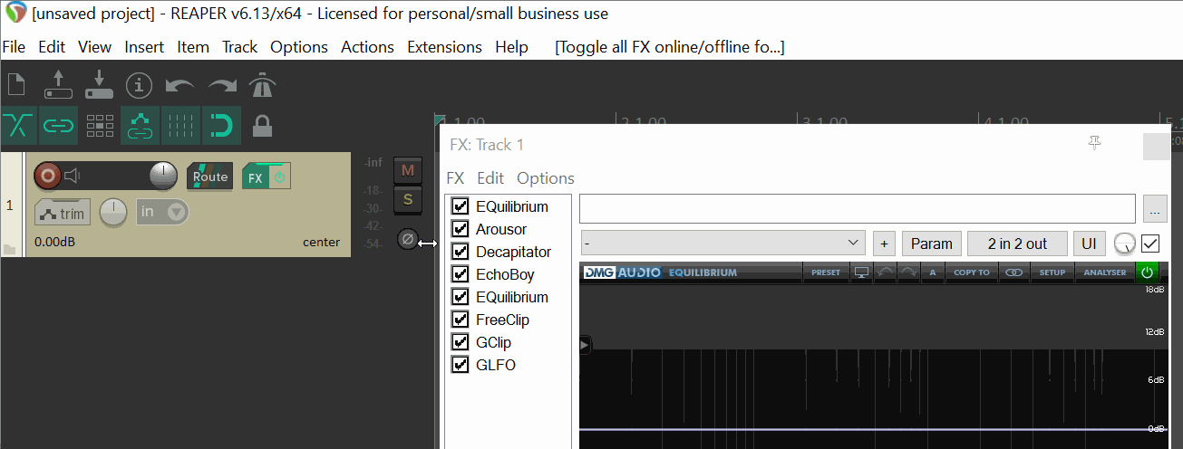This screenshot has width=1183, height=449.
Task: Open the Insert menu
Action: [144, 46]
